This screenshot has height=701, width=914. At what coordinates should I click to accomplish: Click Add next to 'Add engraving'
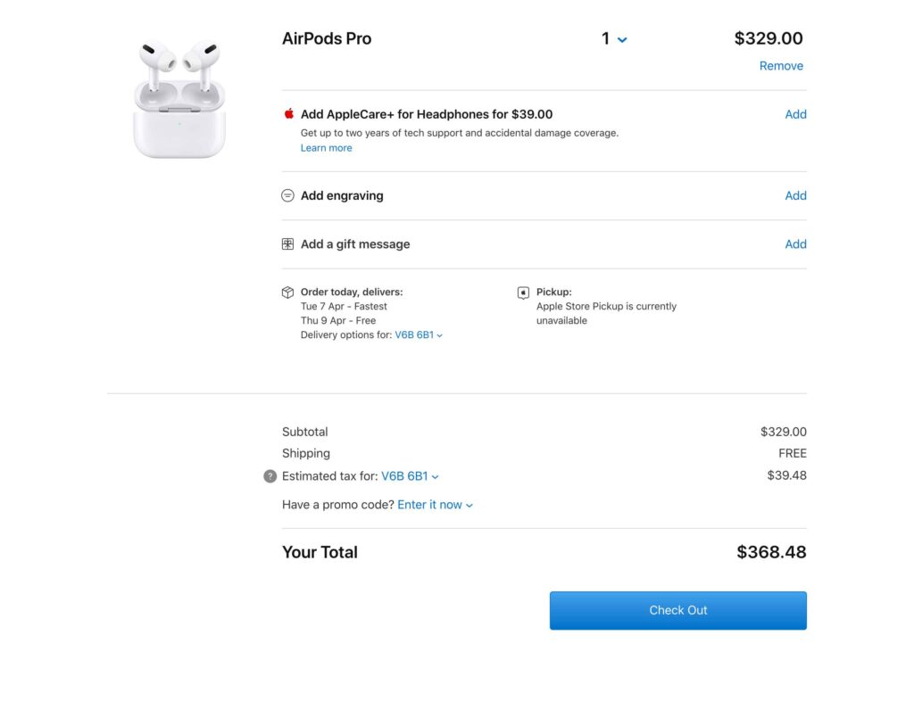click(795, 195)
